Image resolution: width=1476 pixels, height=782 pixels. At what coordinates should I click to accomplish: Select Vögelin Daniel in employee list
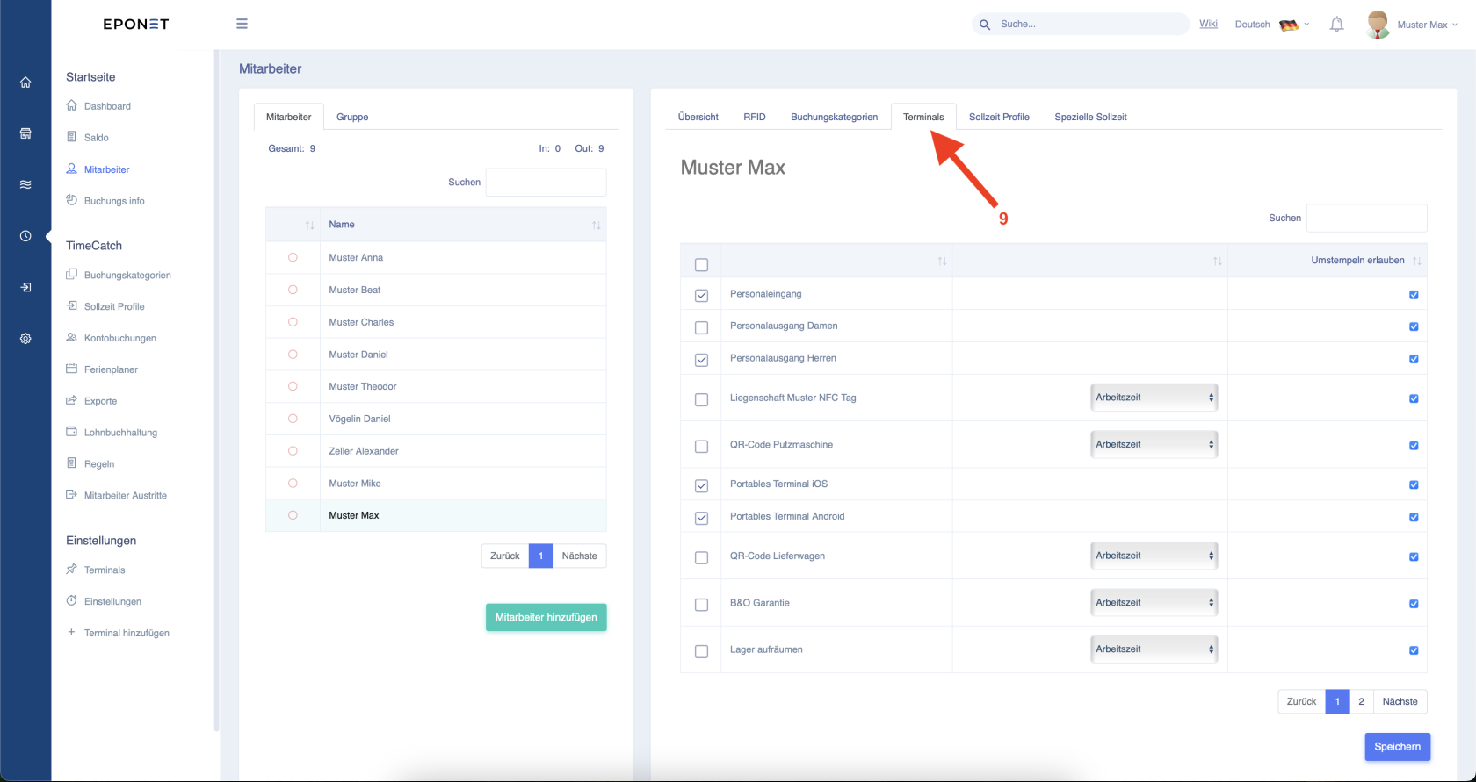(359, 419)
